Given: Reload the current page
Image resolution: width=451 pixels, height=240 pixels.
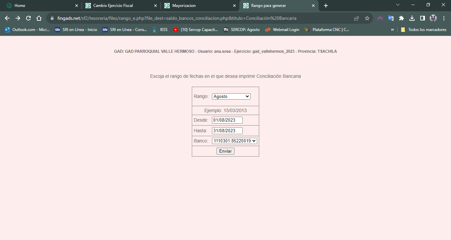Looking at the screenshot, I should pyautogui.click(x=28, y=18).
